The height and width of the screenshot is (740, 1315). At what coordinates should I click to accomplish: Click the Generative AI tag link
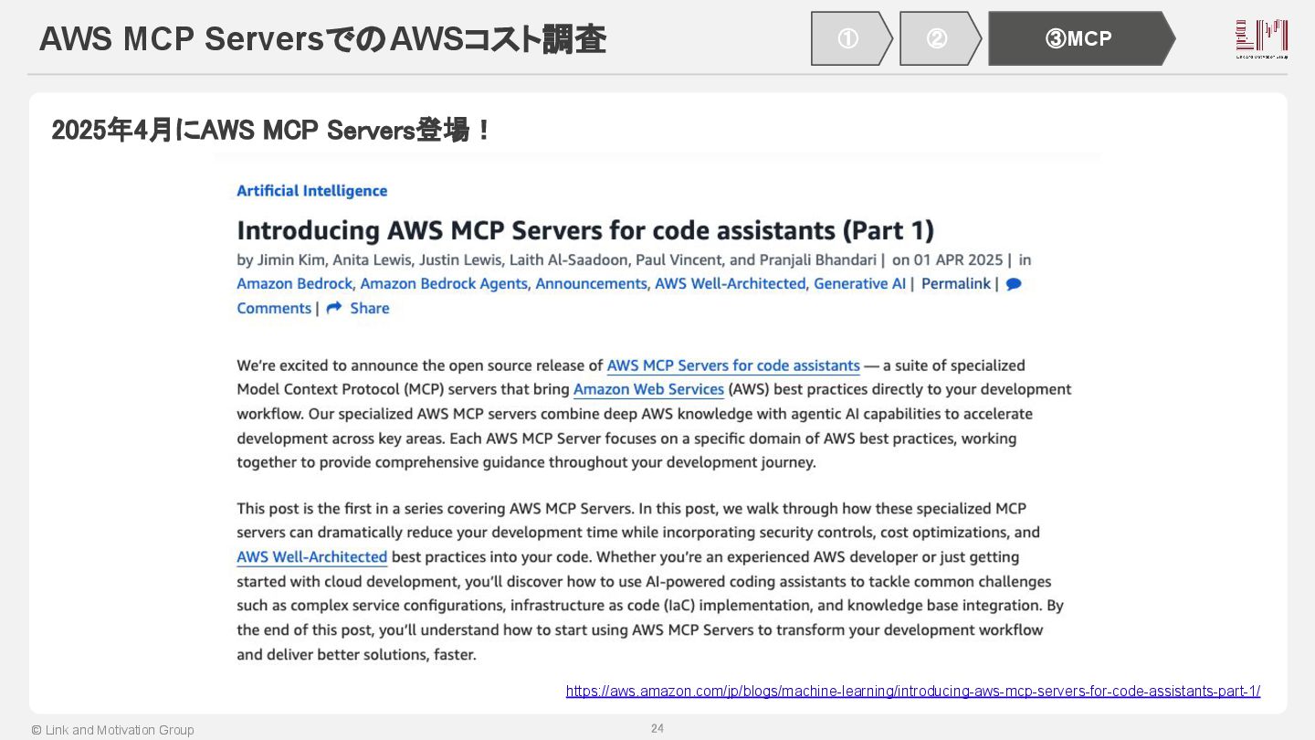pos(859,284)
